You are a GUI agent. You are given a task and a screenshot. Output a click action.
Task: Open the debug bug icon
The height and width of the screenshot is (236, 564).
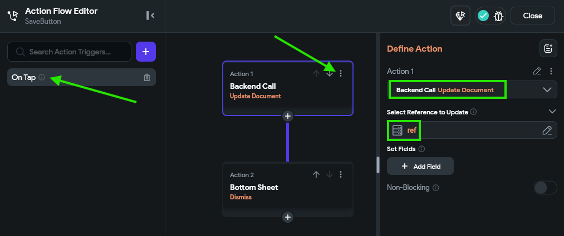tap(498, 16)
